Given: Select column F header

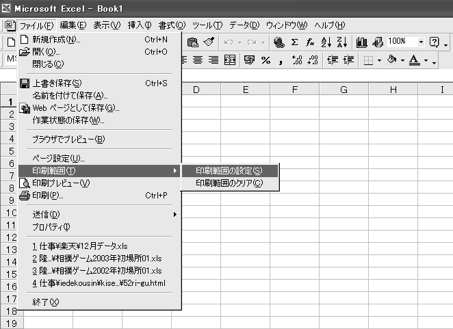Looking at the screenshot, I should pyautogui.click(x=295, y=90).
